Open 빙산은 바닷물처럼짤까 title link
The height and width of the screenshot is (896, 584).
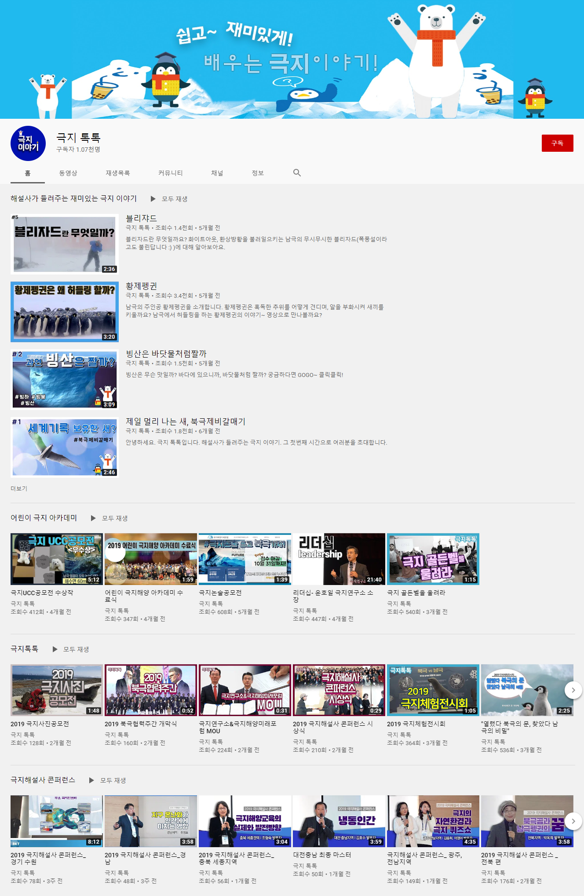coord(166,354)
